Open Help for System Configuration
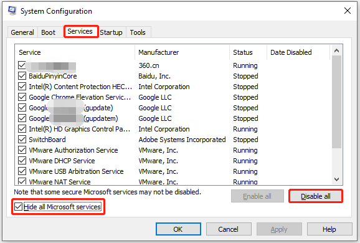This screenshot has height=243, width=360. 329,229
